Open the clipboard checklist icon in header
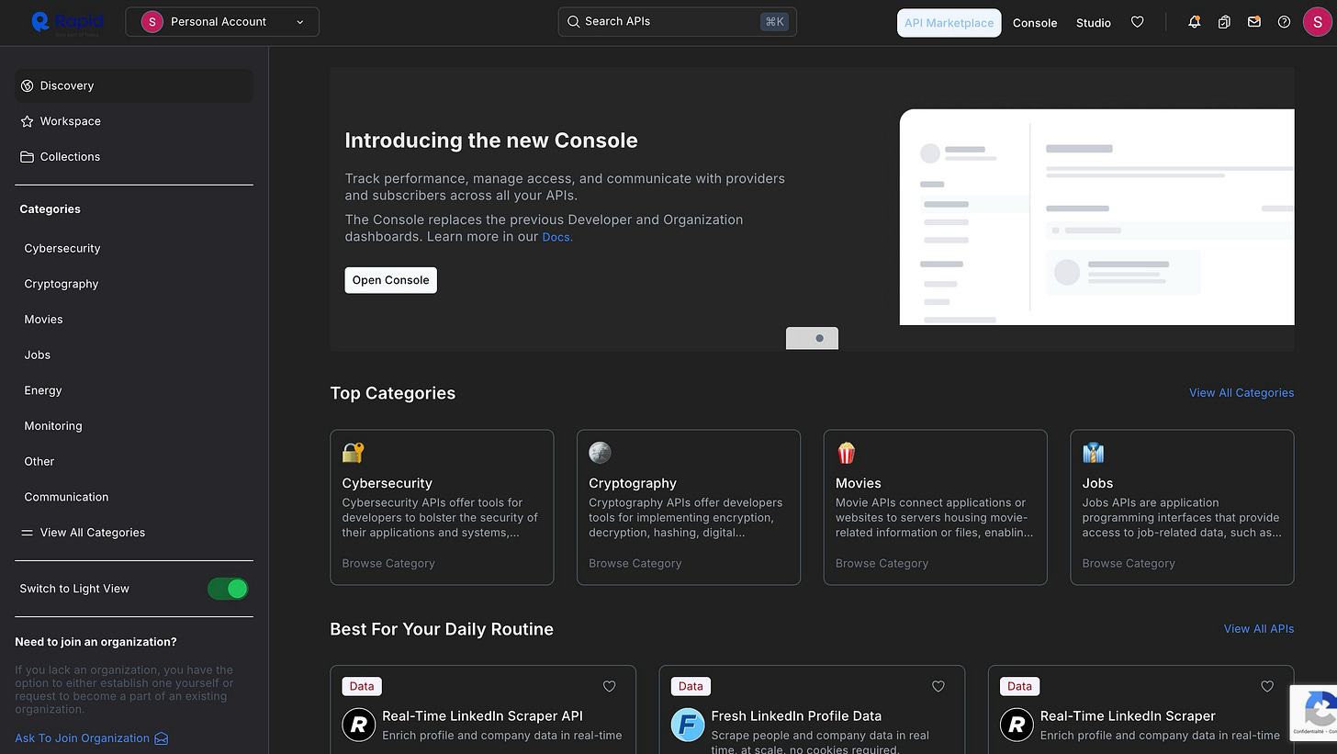 [x=1224, y=22]
